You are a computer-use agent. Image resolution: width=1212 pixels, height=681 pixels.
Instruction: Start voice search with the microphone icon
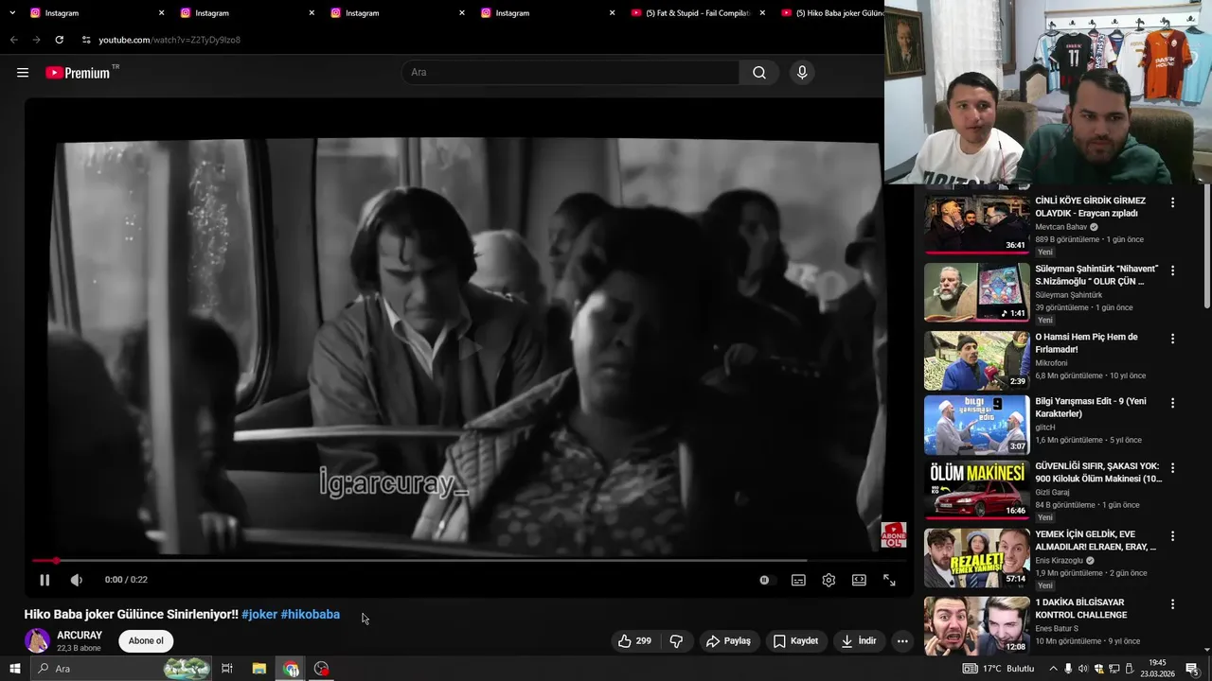802,73
